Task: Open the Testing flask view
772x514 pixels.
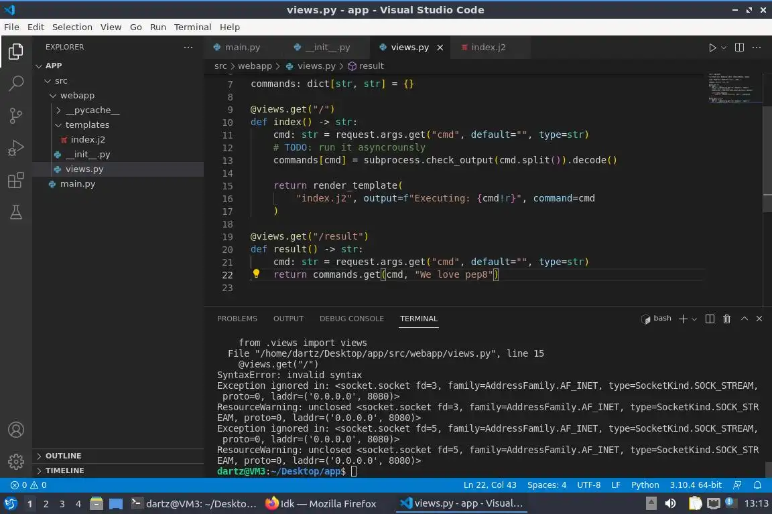Action: pyautogui.click(x=16, y=212)
